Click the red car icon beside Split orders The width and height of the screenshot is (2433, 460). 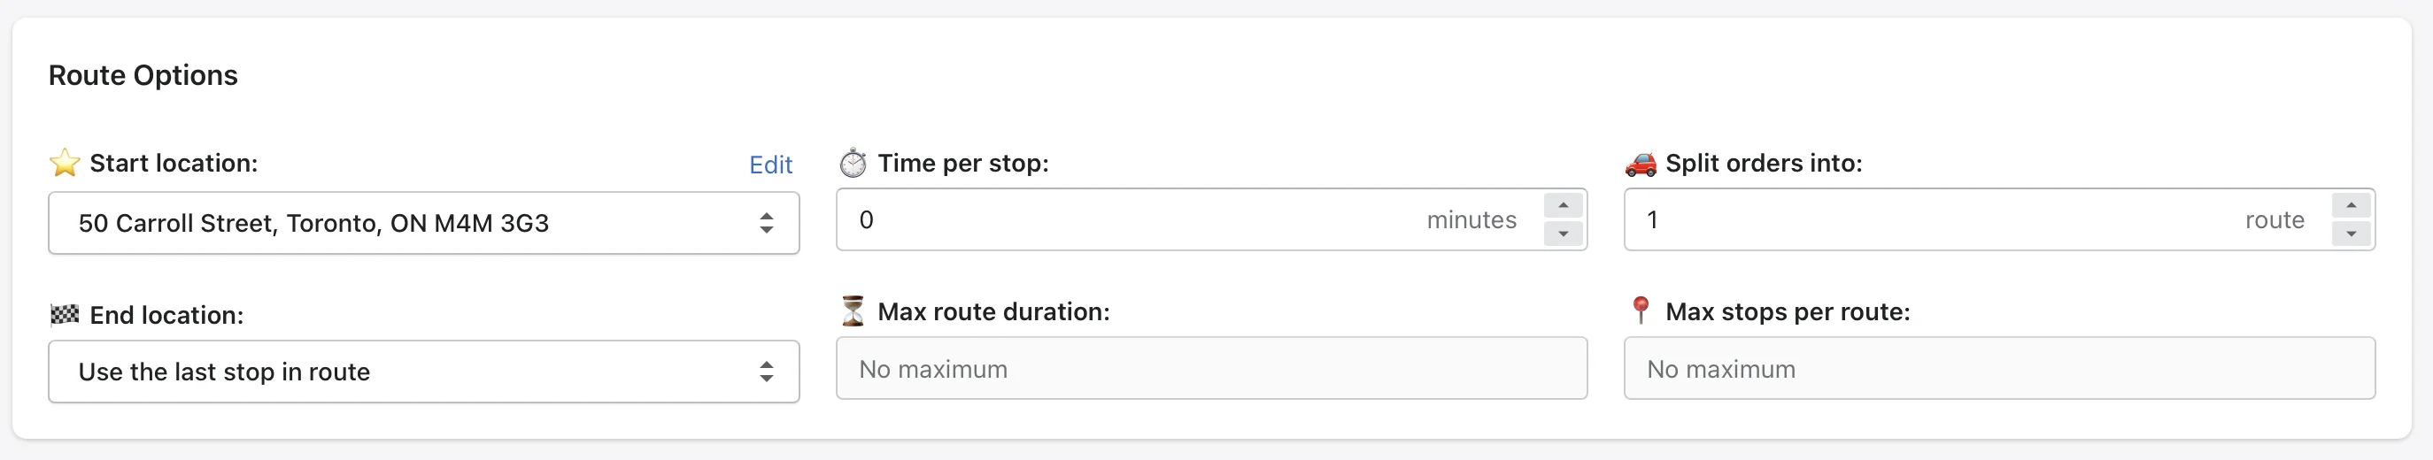[1641, 164]
